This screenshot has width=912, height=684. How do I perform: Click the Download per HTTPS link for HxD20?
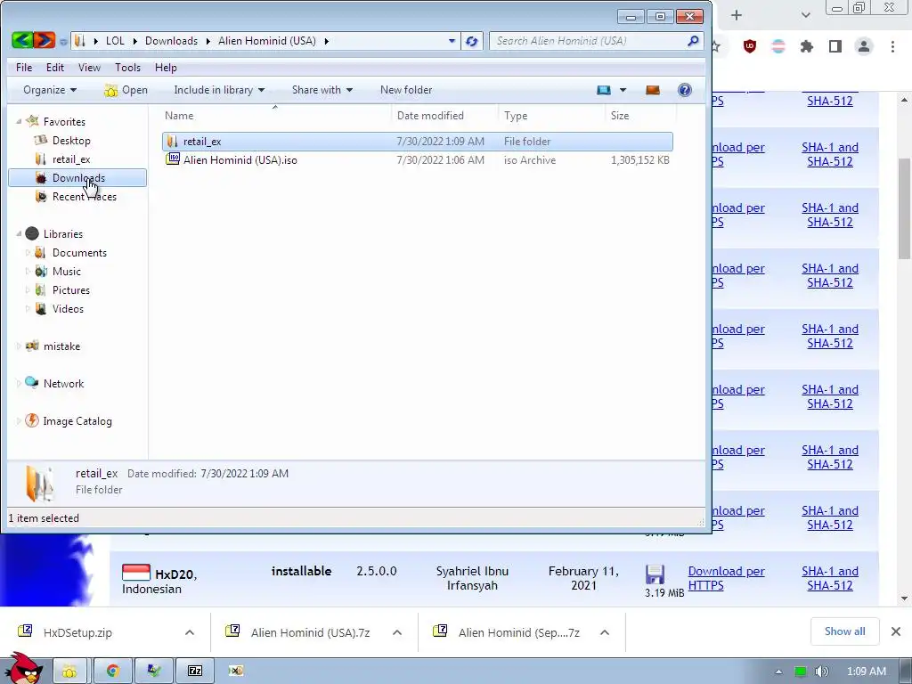[727, 578]
